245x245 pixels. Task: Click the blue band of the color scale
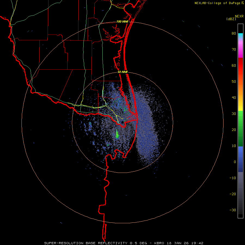tap(240, 159)
